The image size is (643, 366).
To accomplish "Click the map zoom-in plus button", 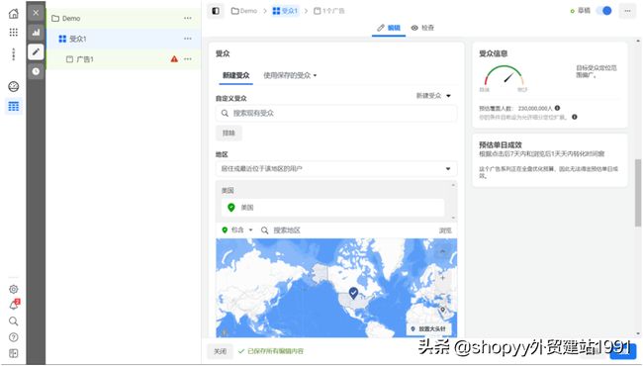I will pos(443,278).
